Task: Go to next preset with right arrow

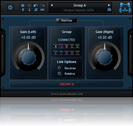Action: coord(109,5)
